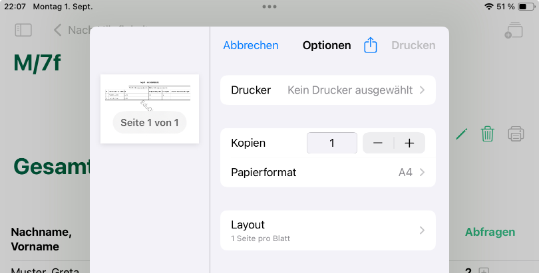Open the Papierformat A4 selector
Image resolution: width=539 pixels, height=273 pixels.
(x=327, y=173)
